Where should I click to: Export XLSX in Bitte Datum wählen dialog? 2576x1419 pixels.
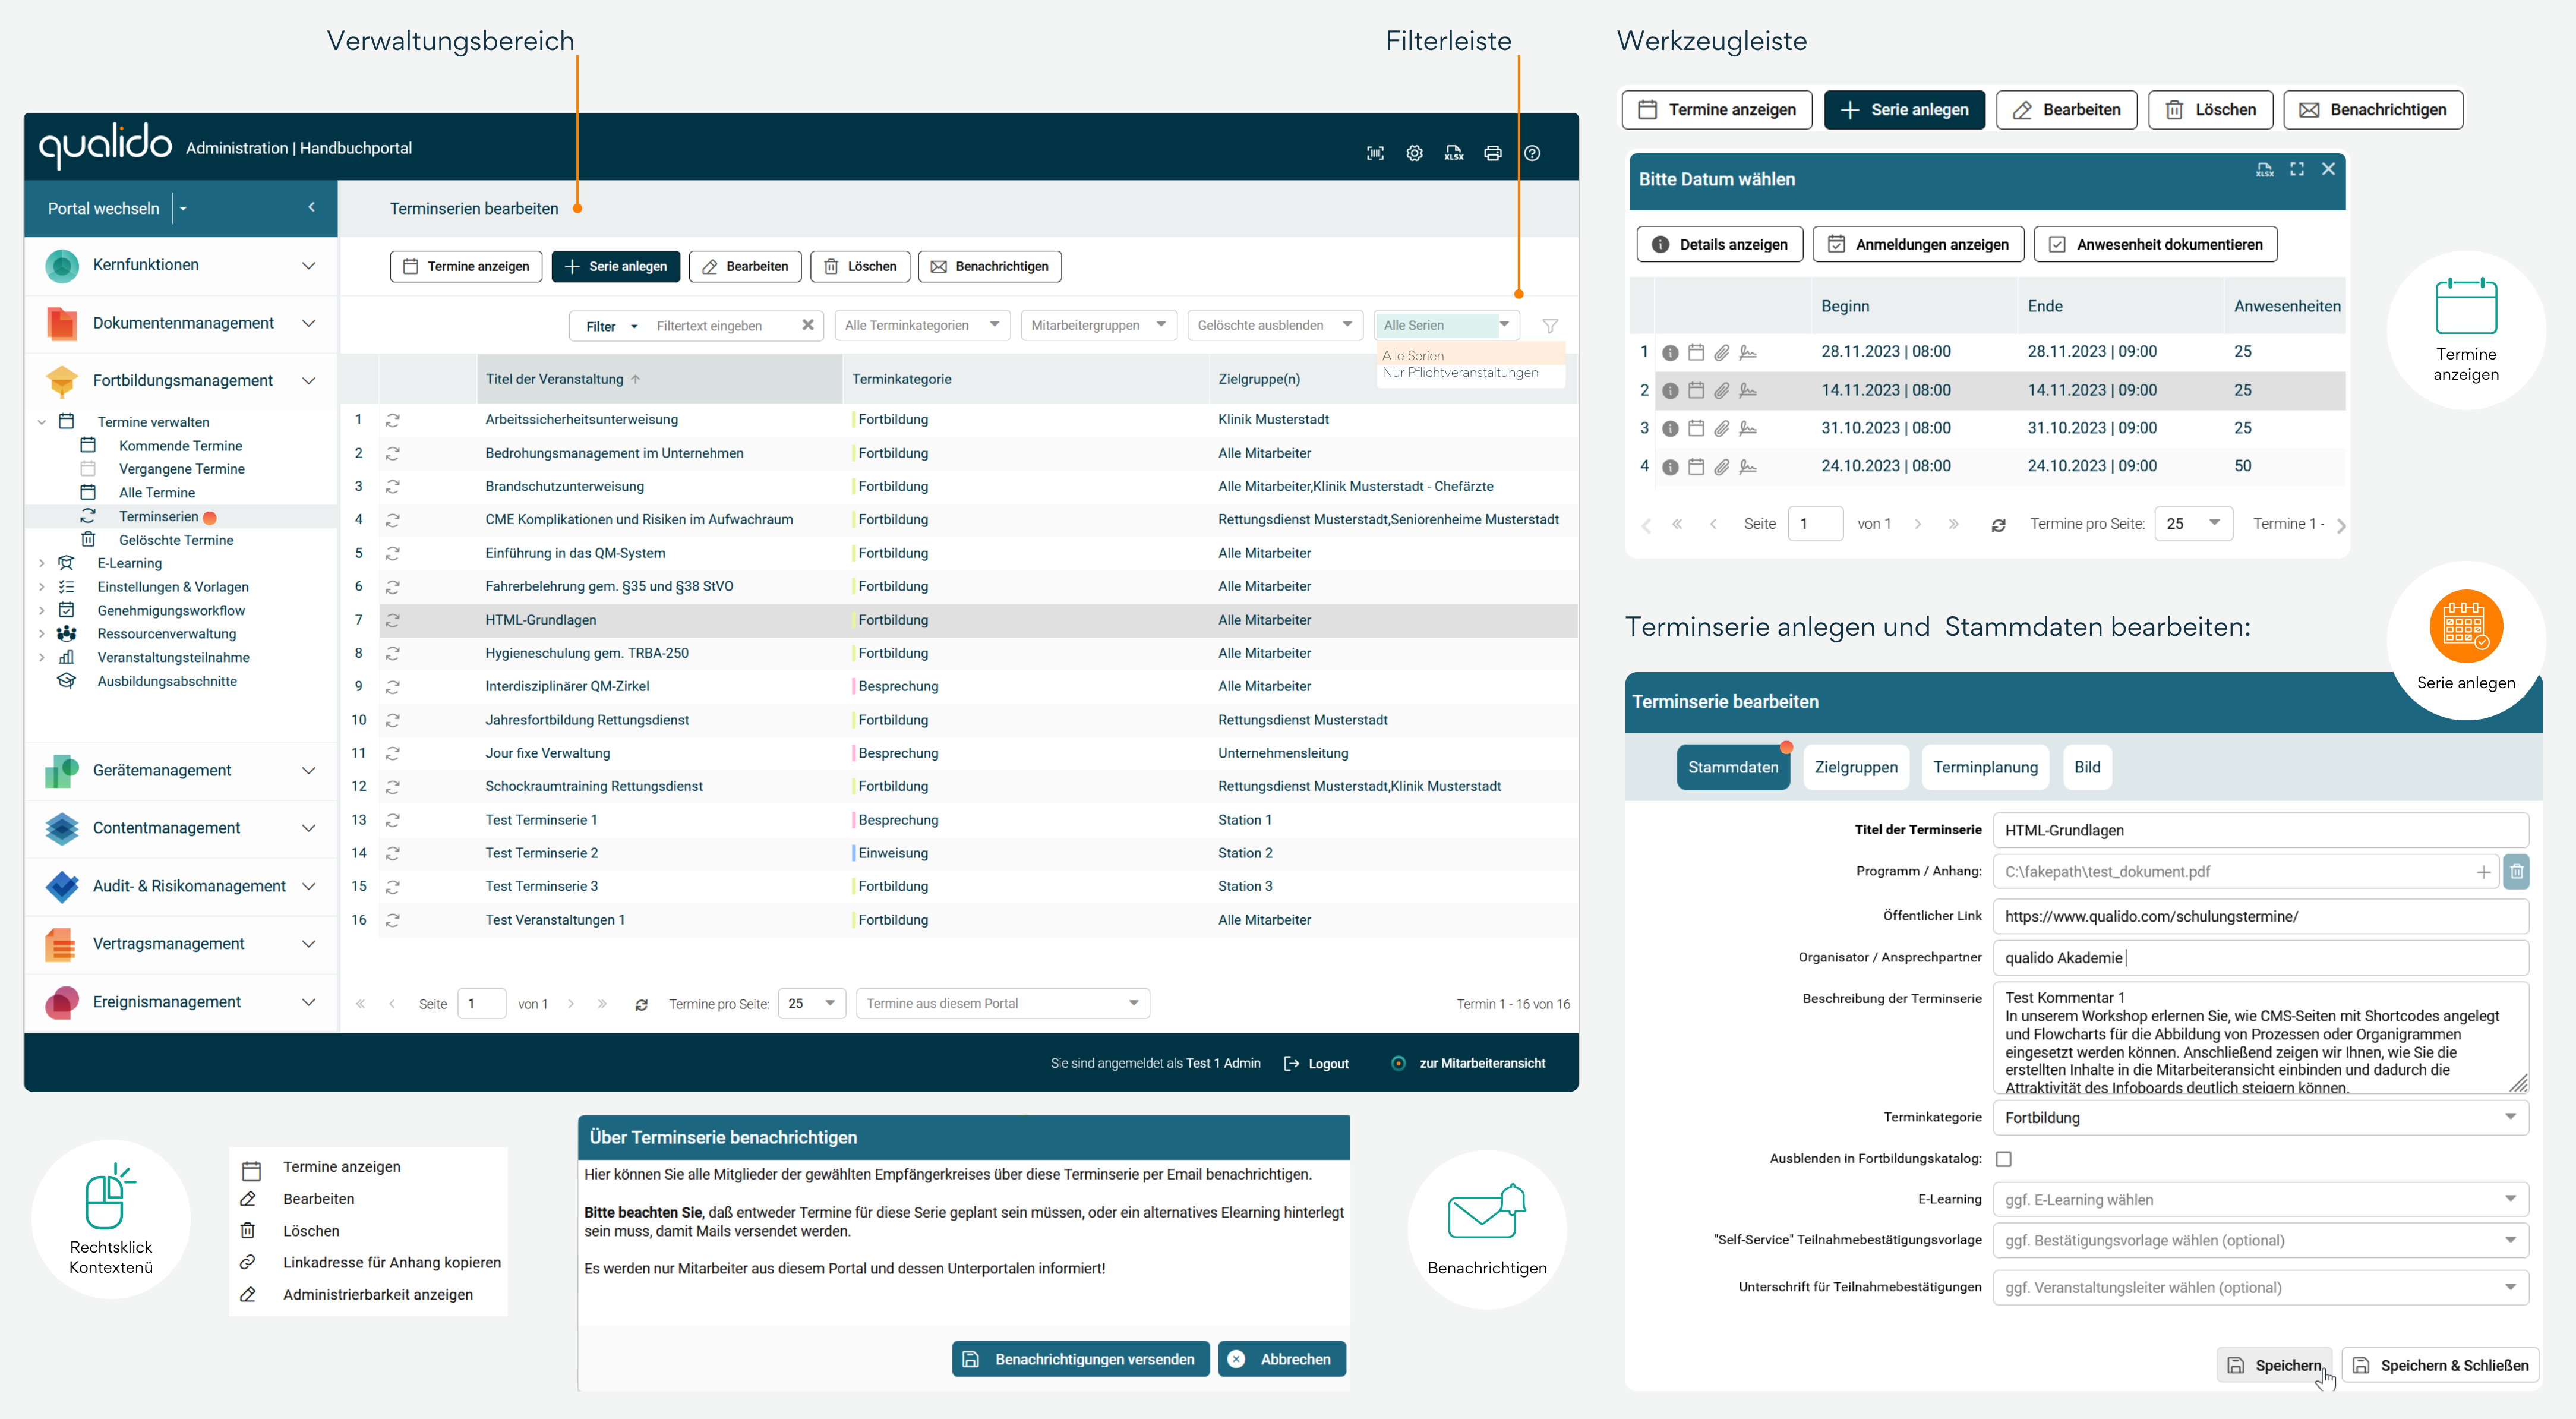(2265, 169)
